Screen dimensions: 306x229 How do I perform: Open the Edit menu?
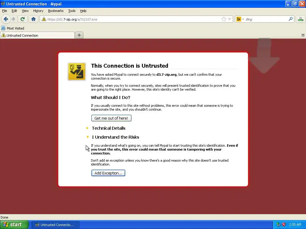coord(14,11)
